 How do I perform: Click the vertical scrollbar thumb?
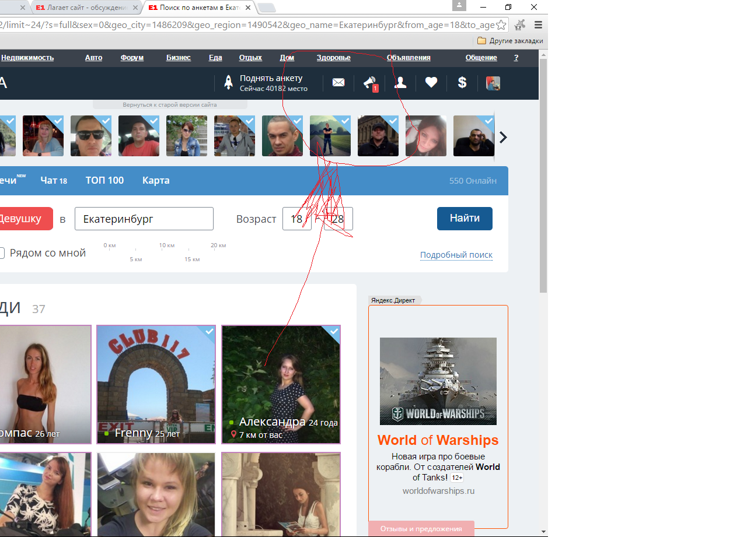click(x=543, y=175)
